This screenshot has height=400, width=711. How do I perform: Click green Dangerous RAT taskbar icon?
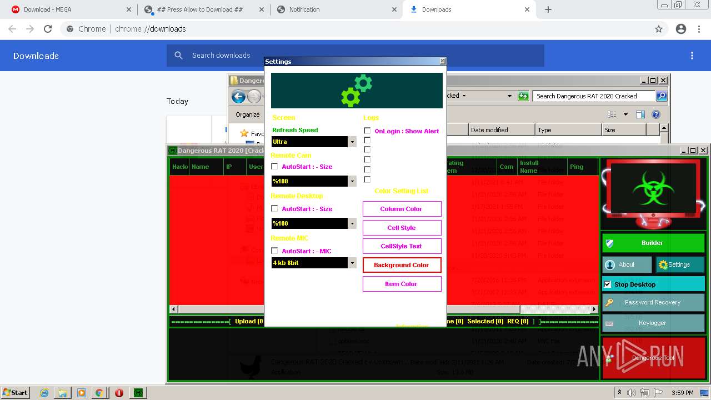tap(138, 393)
